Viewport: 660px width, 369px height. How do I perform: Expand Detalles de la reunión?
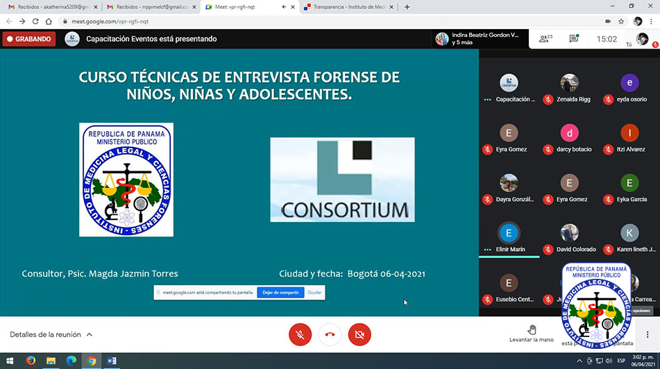(51, 334)
